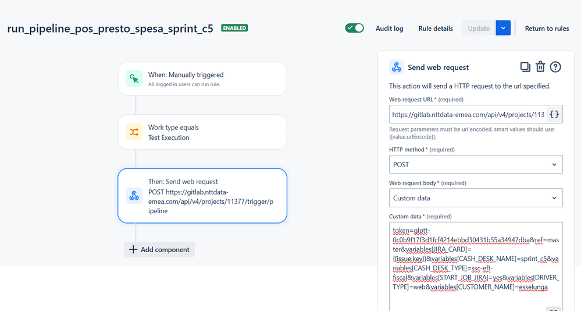The image size is (581, 311).
Task: Click webhook icon in Send web request header
Action: point(397,67)
